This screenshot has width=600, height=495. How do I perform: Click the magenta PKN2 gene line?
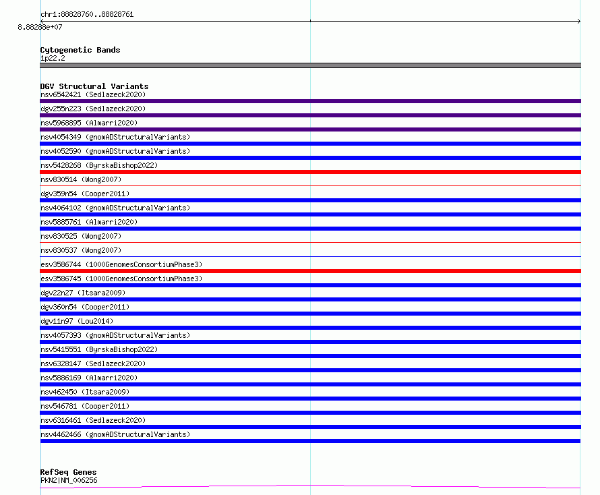point(310,486)
